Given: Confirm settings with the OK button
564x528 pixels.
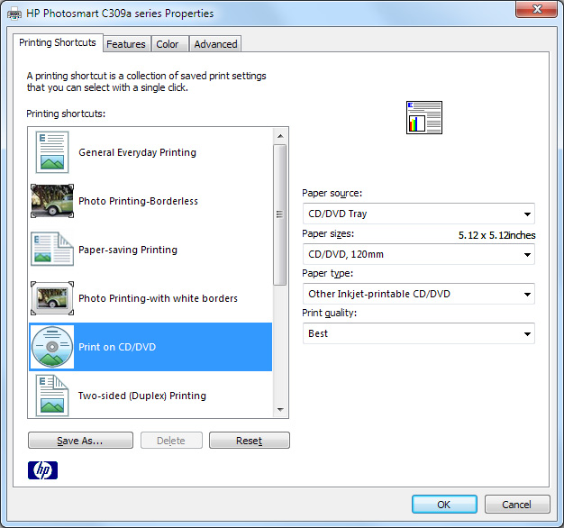Looking at the screenshot, I should click(444, 505).
